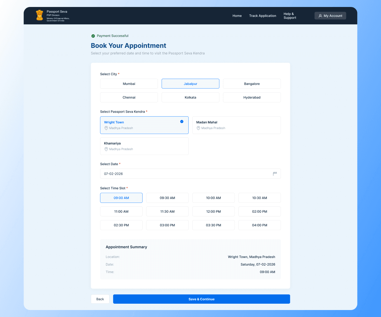381x317 pixels.
Task: Select Bangalore as the city
Action: pos(252,84)
